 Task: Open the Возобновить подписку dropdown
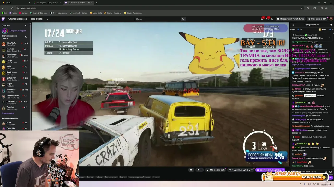point(270,170)
